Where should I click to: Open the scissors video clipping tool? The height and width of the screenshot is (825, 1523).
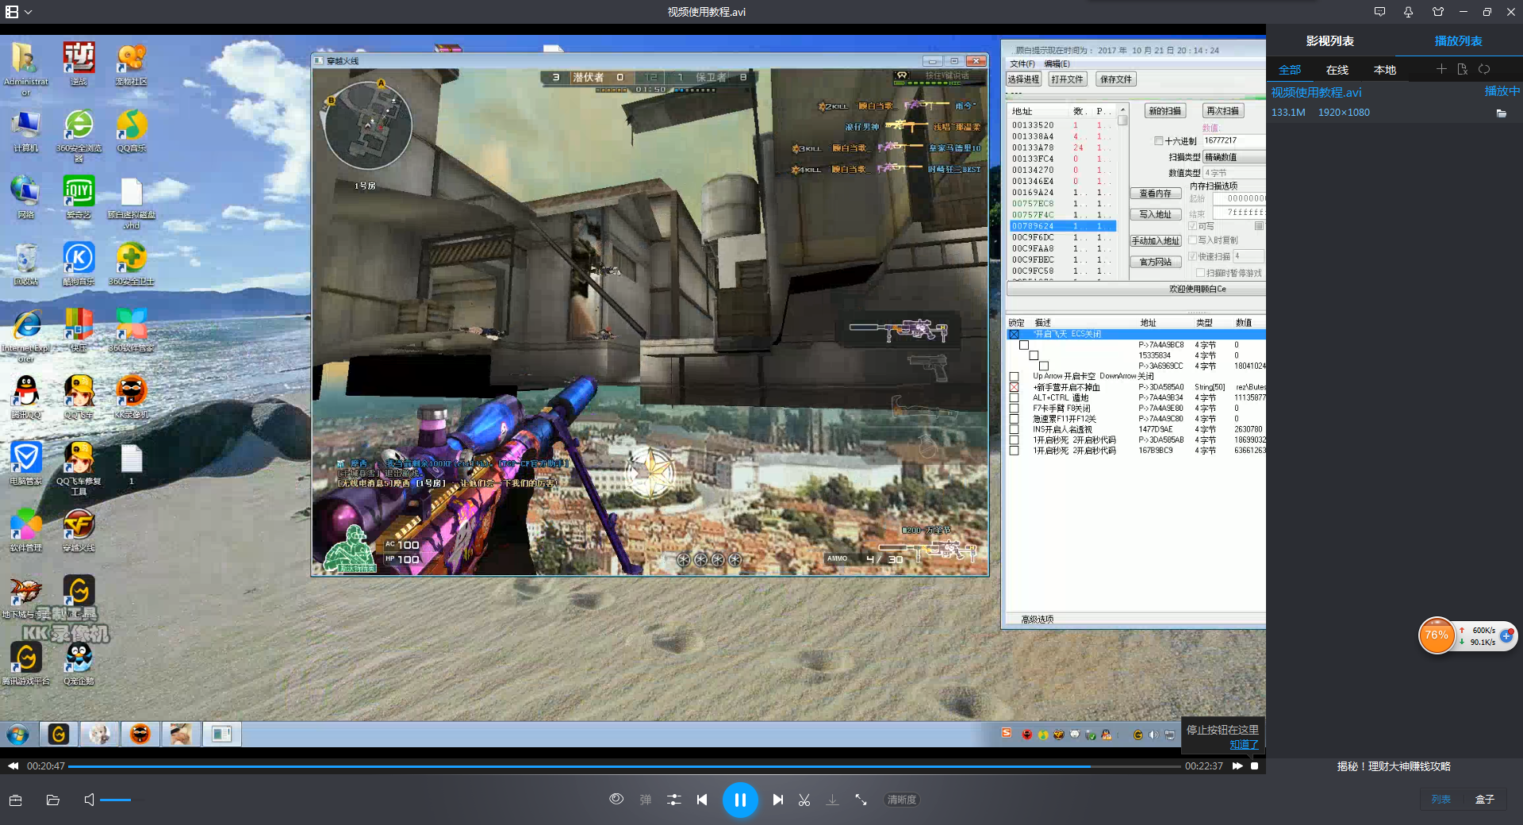click(804, 800)
